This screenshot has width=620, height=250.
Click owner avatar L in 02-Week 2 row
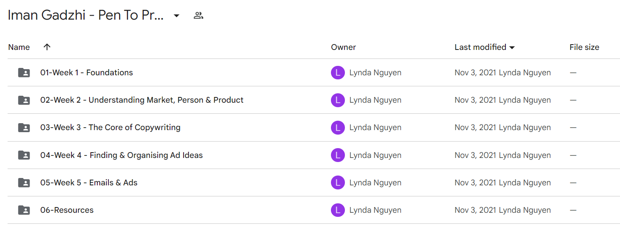[338, 100]
